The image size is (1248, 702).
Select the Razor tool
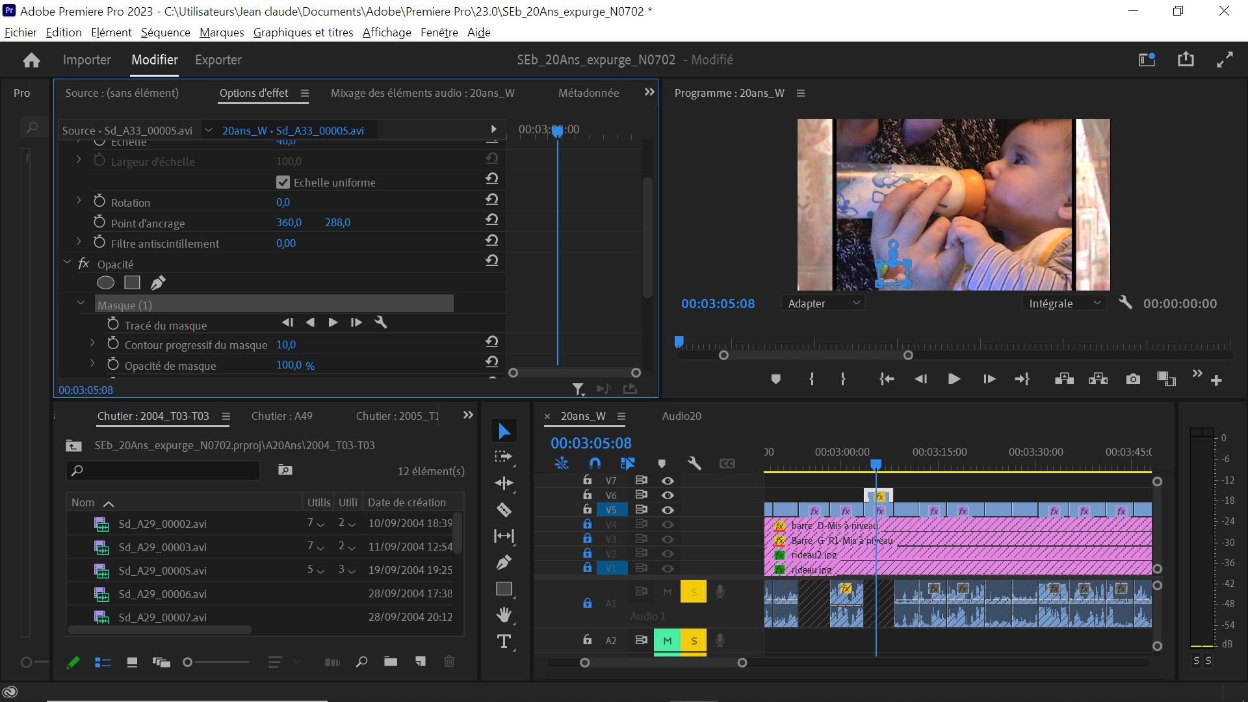504,510
